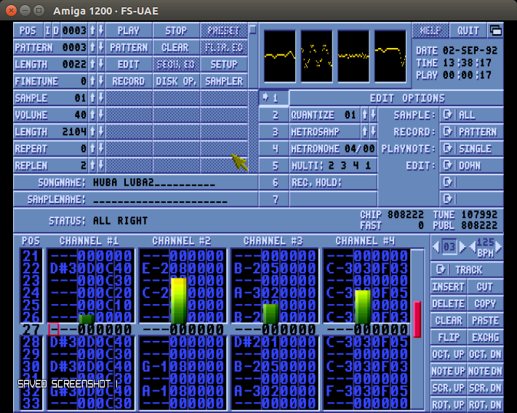Increase QUANTIZE value with up arrow
The width and height of the screenshot is (517, 413).
point(365,115)
